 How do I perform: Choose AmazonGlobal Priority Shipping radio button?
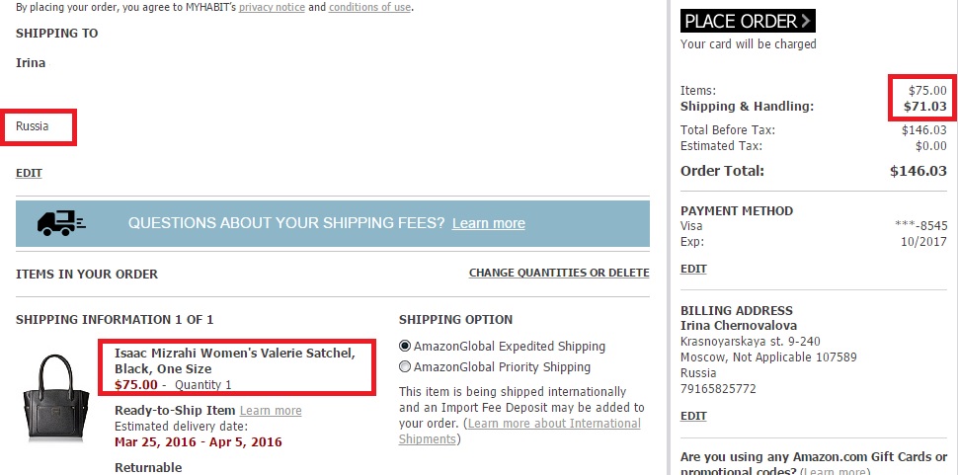(404, 367)
